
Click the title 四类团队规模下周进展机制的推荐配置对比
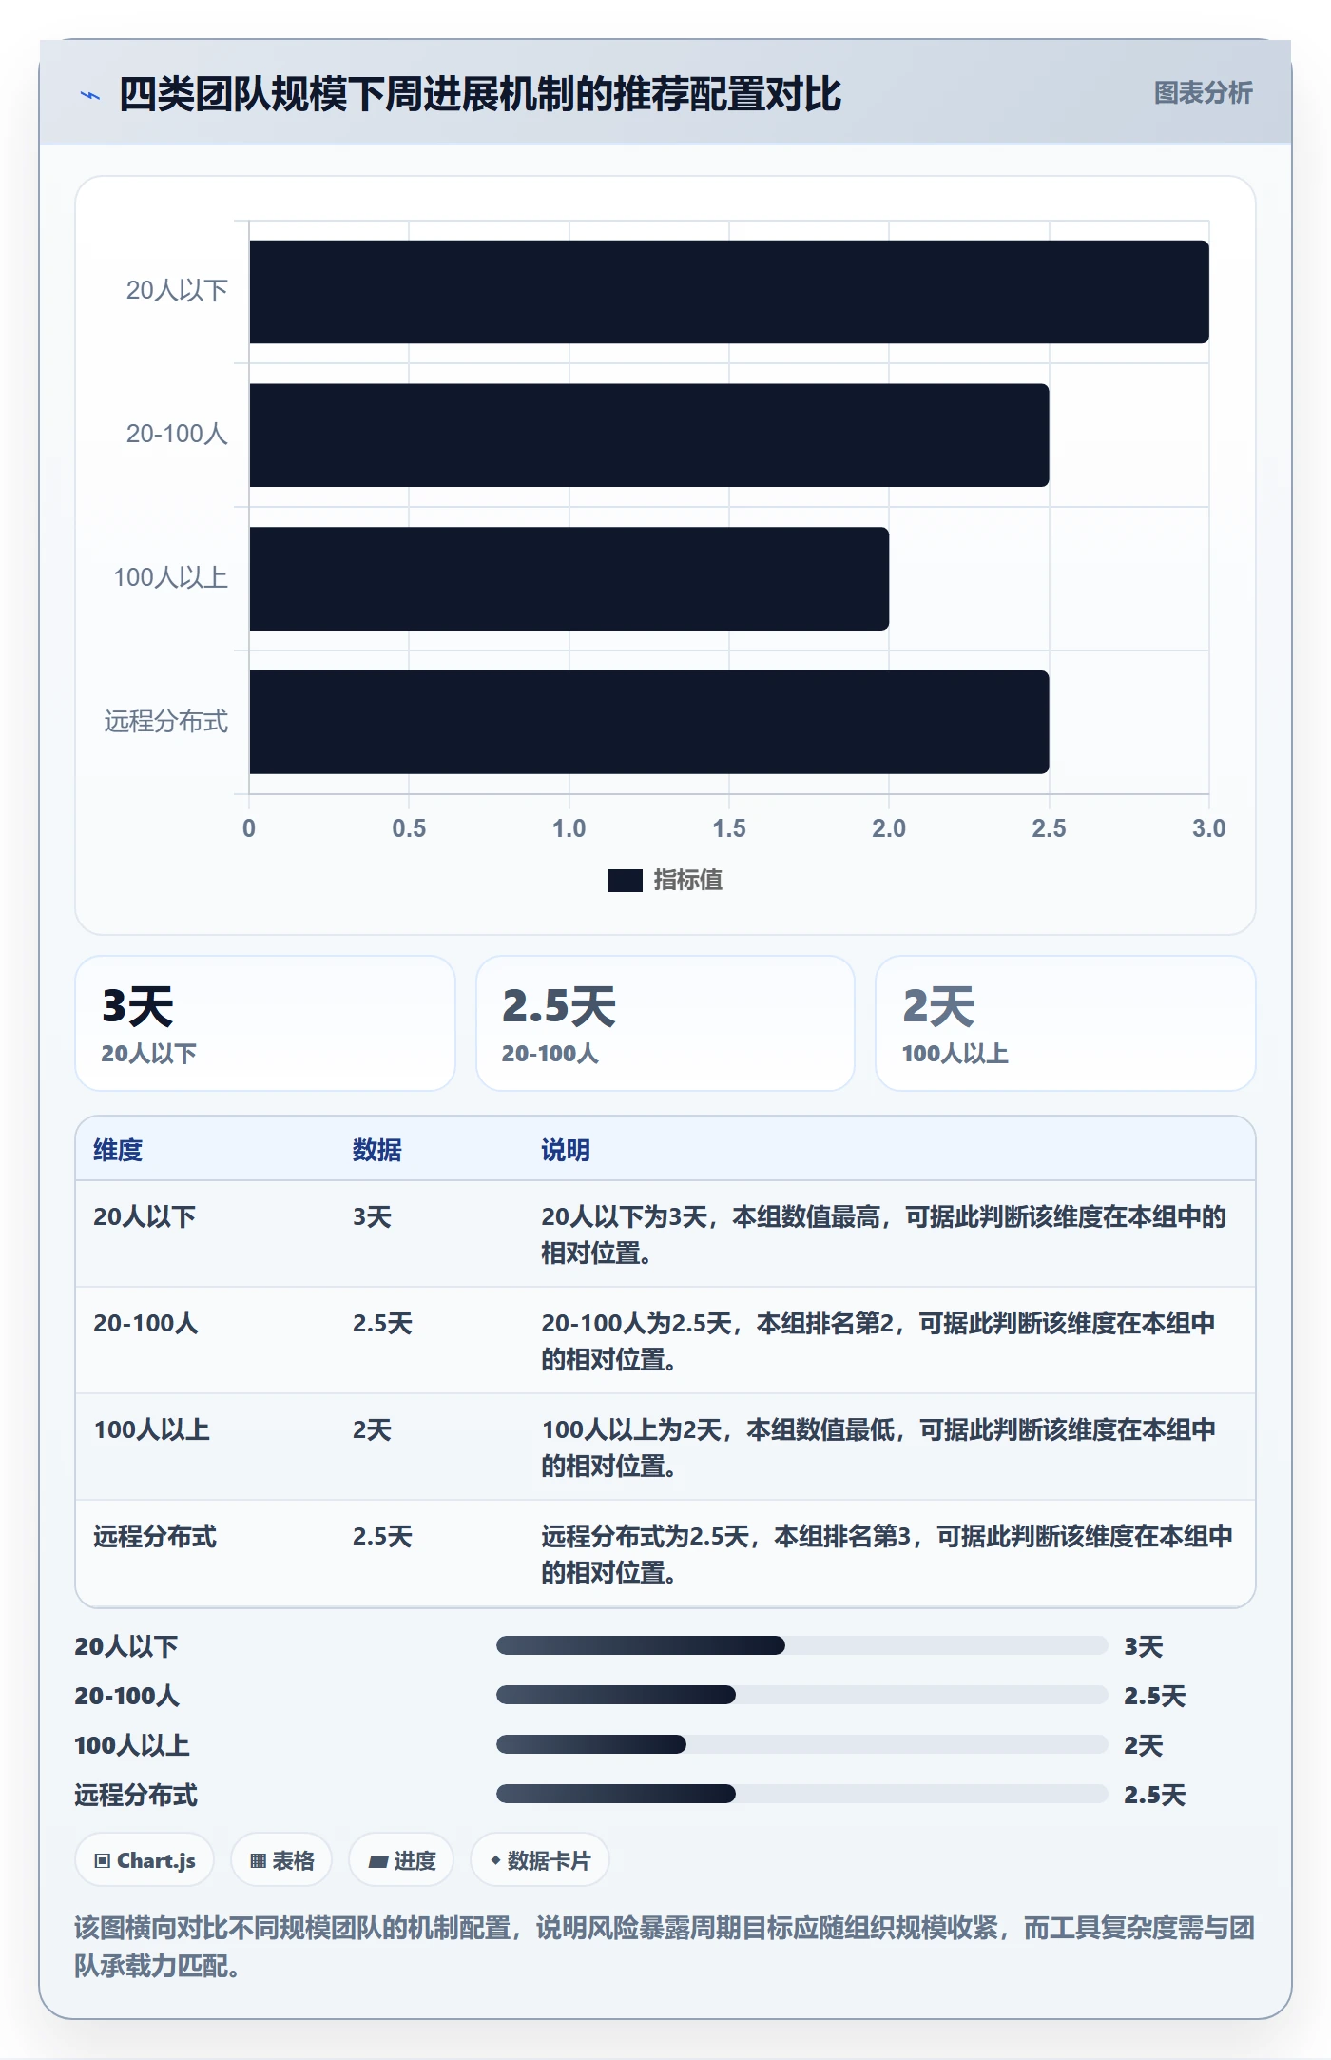(x=480, y=94)
